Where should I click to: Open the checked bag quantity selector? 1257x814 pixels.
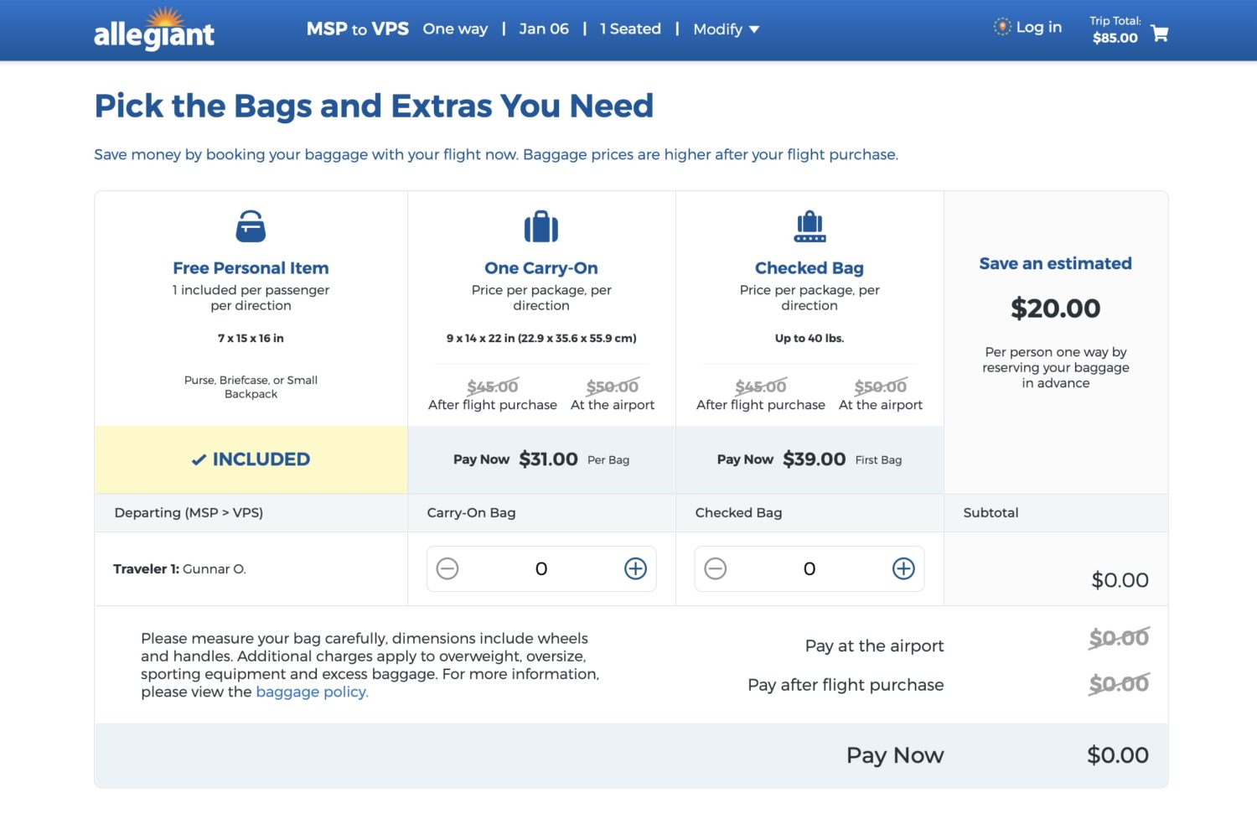click(809, 568)
